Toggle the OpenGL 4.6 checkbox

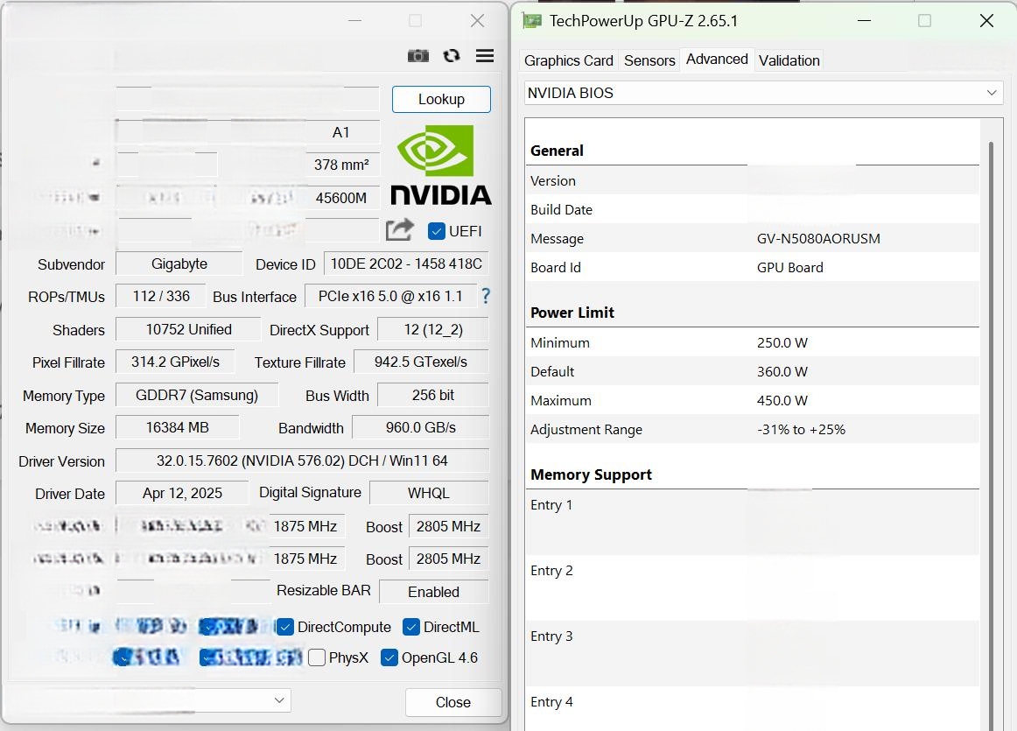(x=389, y=657)
